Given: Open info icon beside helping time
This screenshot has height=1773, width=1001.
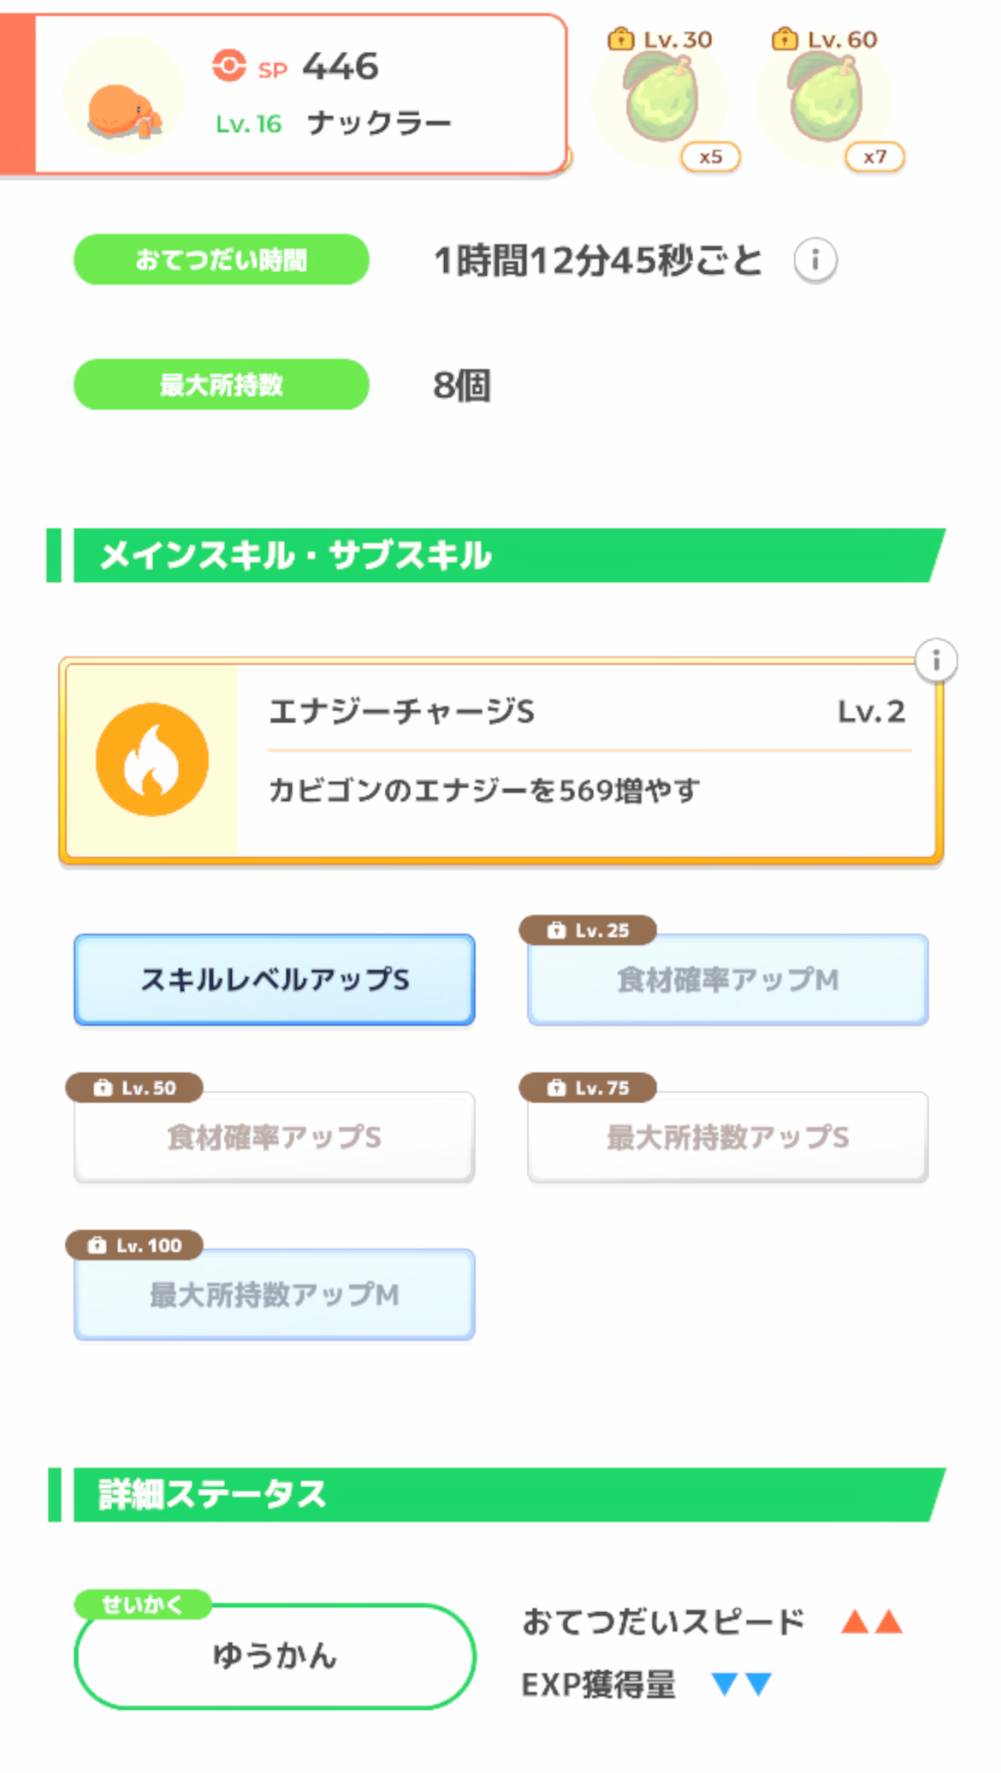Looking at the screenshot, I should [x=814, y=260].
